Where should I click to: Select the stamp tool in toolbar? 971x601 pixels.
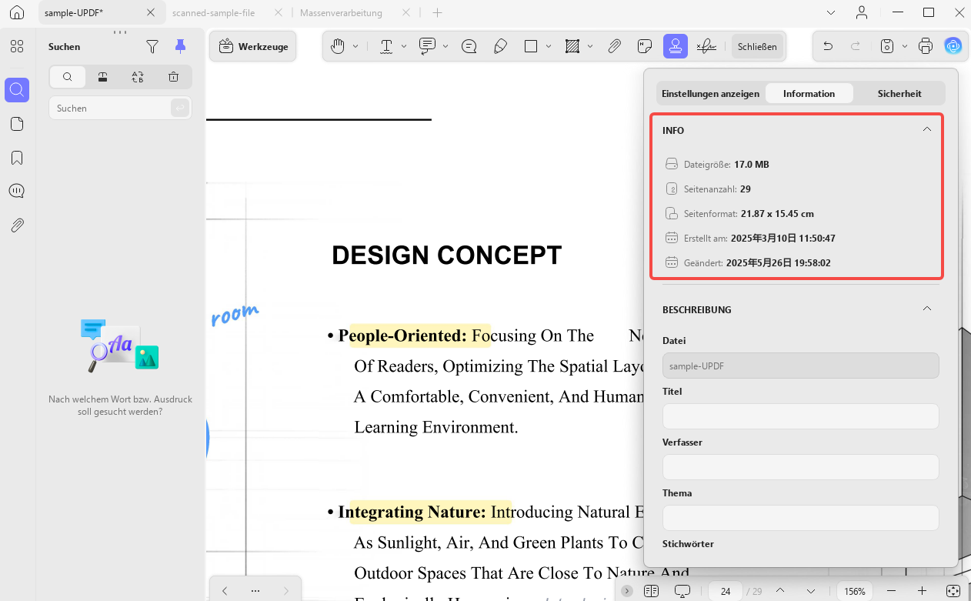click(675, 46)
